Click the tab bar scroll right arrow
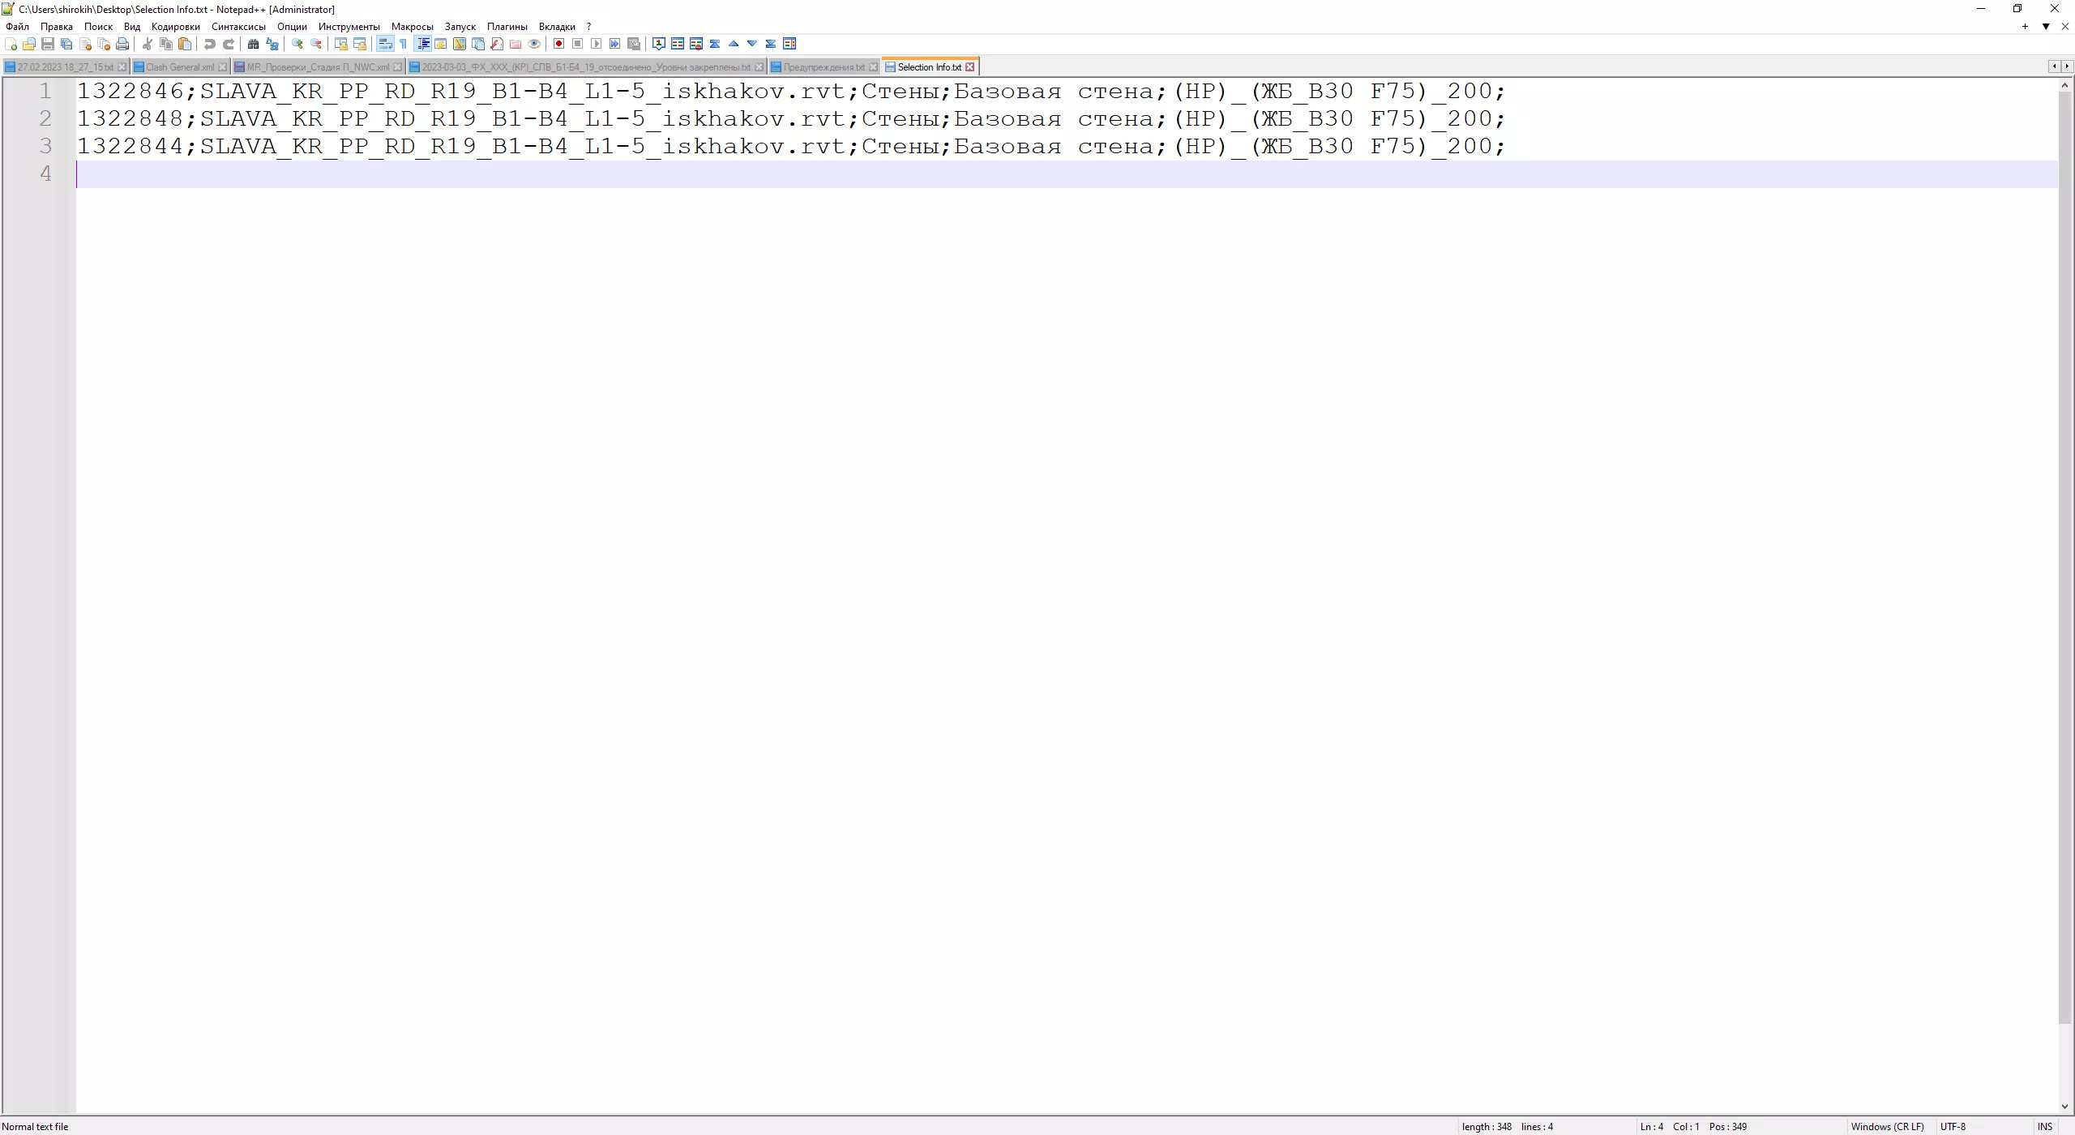Viewport: 2075px width, 1135px height. pos(2067,66)
